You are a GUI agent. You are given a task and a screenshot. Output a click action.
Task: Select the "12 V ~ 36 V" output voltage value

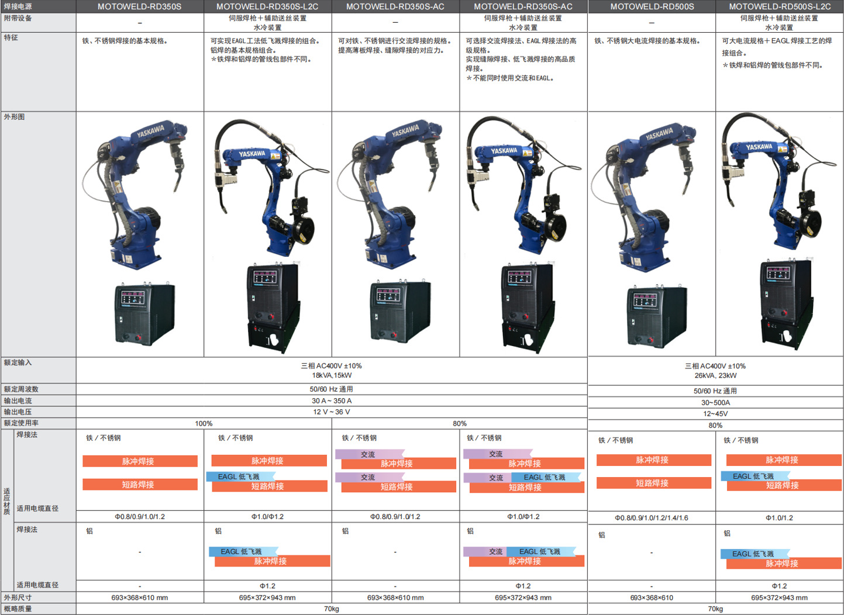(x=332, y=412)
